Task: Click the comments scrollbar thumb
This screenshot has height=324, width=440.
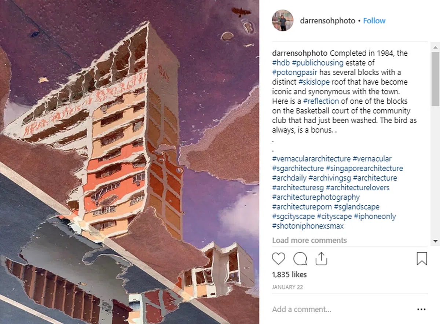Action: pyautogui.click(x=435, y=79)
